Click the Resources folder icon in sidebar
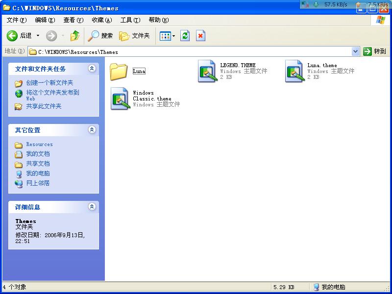The height and width of the screenshot is (294, 392). click(19, 145)
